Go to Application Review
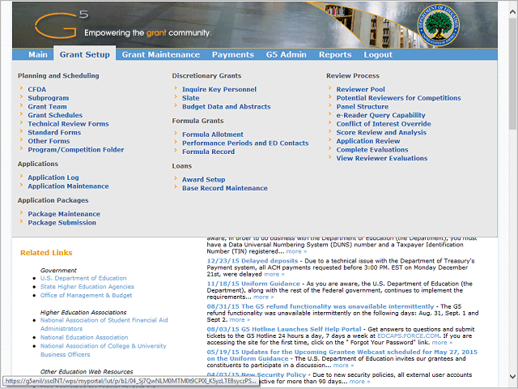This screenshot has width=518, height=389. tap(368, 141)
